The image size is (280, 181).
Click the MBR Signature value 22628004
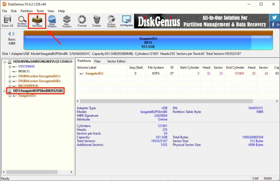coord(161,115)
